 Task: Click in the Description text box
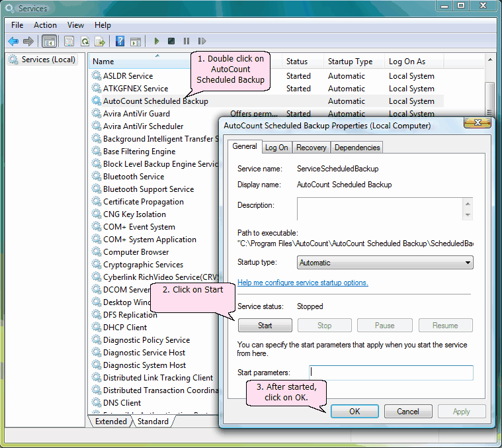pyautogui.click(x=380, y=209)
